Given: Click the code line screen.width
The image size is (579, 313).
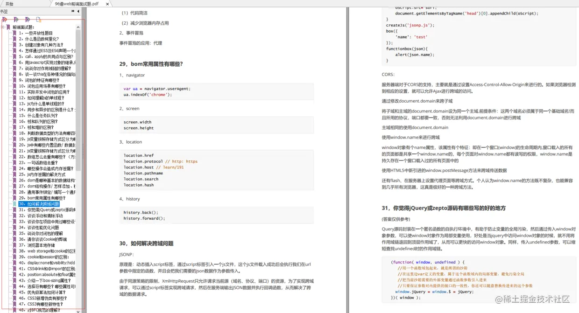Looking at the screenshot, I should click(x=137, y=122).
